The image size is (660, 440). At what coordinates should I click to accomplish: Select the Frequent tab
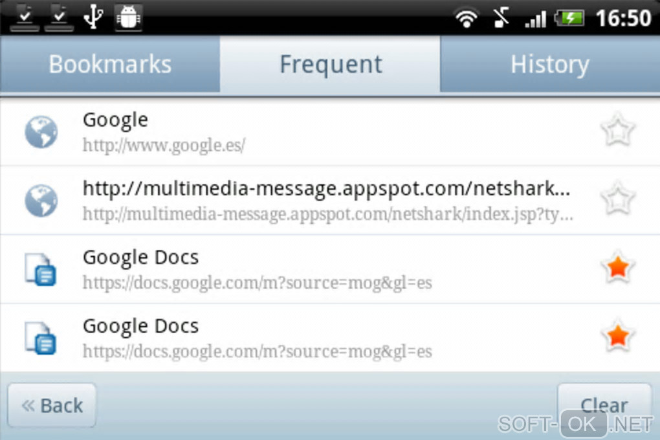(330, 65)
